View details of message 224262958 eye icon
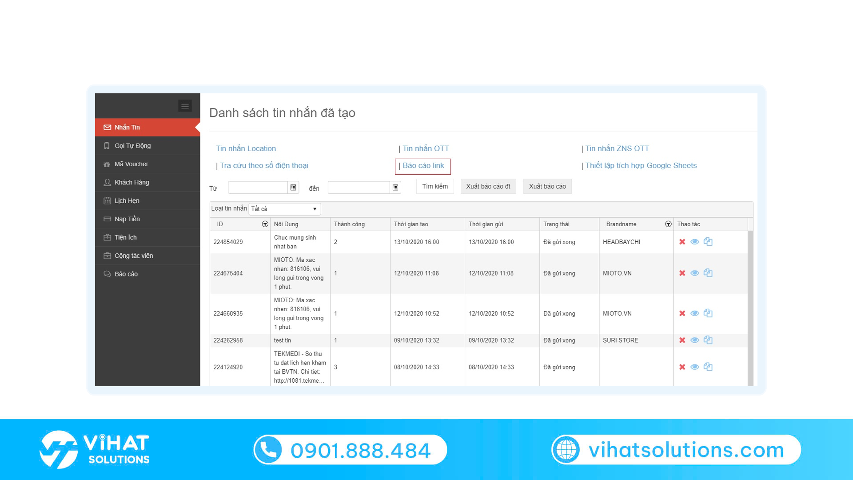The height and width of the screenshot is (480, 853). [695, 340]
